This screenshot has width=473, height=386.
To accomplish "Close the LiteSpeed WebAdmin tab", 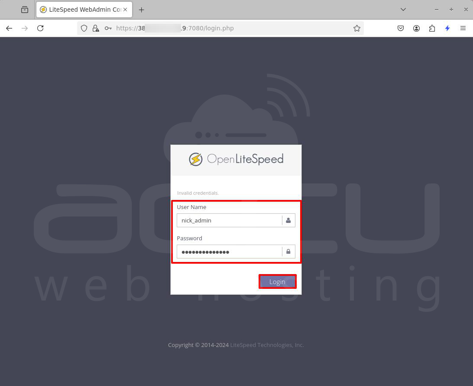I will click(125, 10).
